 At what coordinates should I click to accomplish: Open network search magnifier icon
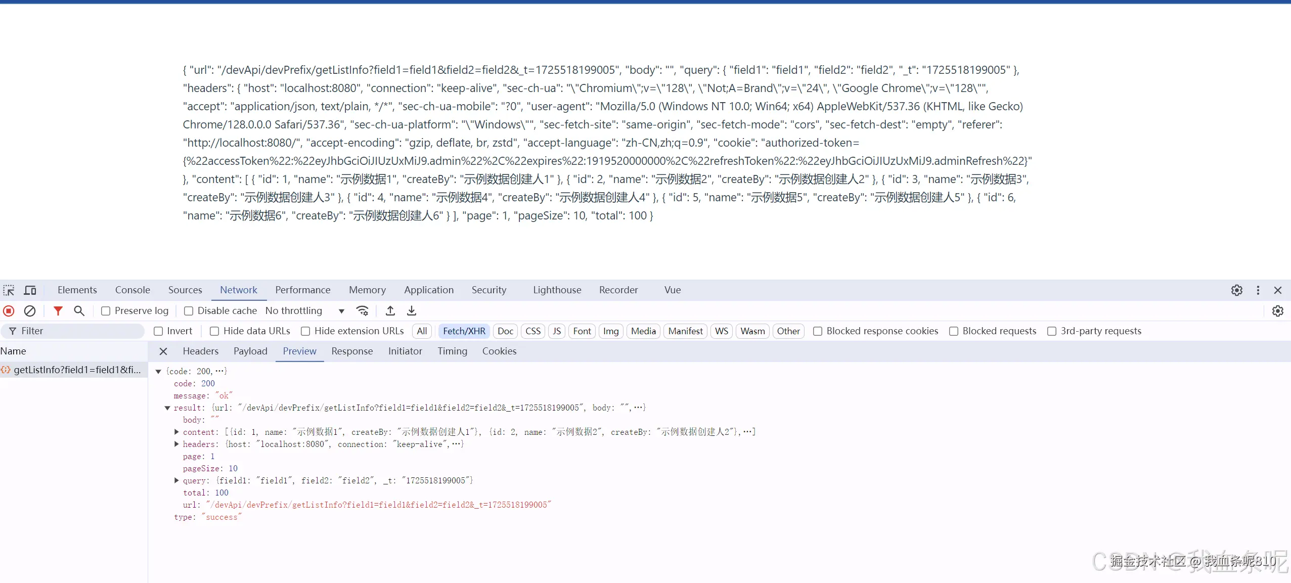pos(79,311)
